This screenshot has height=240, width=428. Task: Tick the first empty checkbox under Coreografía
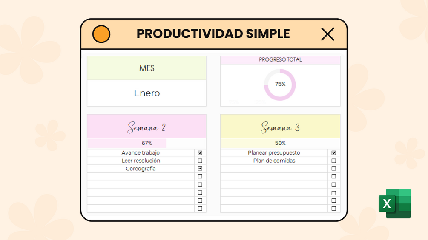(x=200, y=176)
